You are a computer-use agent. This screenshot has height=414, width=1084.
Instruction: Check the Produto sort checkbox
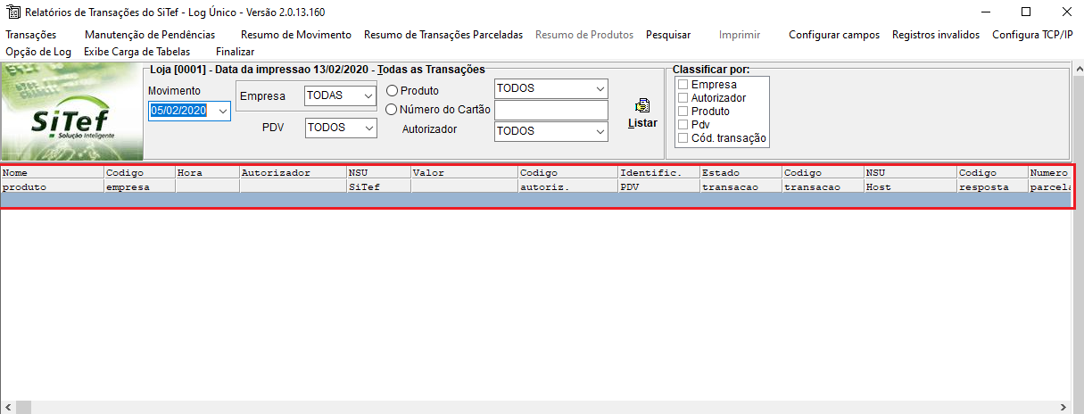pyautogui.click(x=683, y=112)
